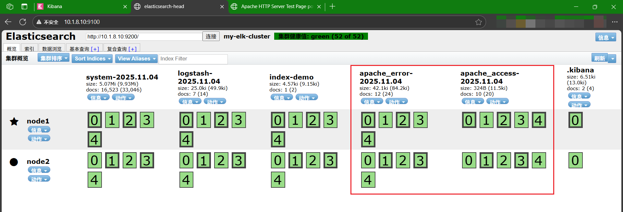
Task: Click the Elasticsearch URL input field
Action: (x=144, y=37)
